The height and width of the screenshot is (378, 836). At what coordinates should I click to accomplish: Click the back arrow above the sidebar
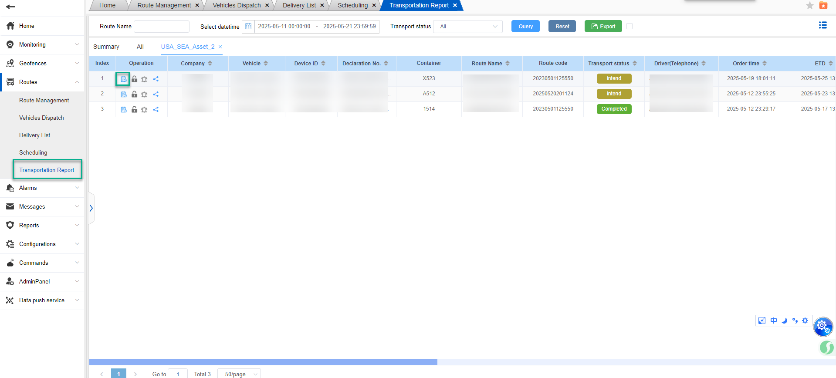coord(10,7)
